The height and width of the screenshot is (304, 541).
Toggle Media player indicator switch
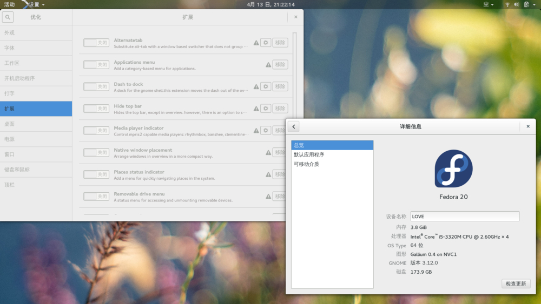pos(96,131)
